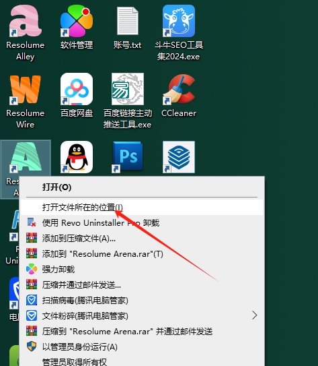
Task: Choose 添加到压缩文件(A)... menu entry
Action: click(x=142, y=239)
